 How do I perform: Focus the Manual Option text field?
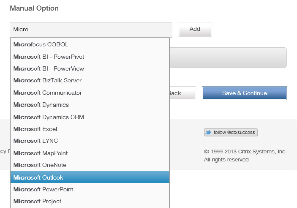click(x=91, y=30)
